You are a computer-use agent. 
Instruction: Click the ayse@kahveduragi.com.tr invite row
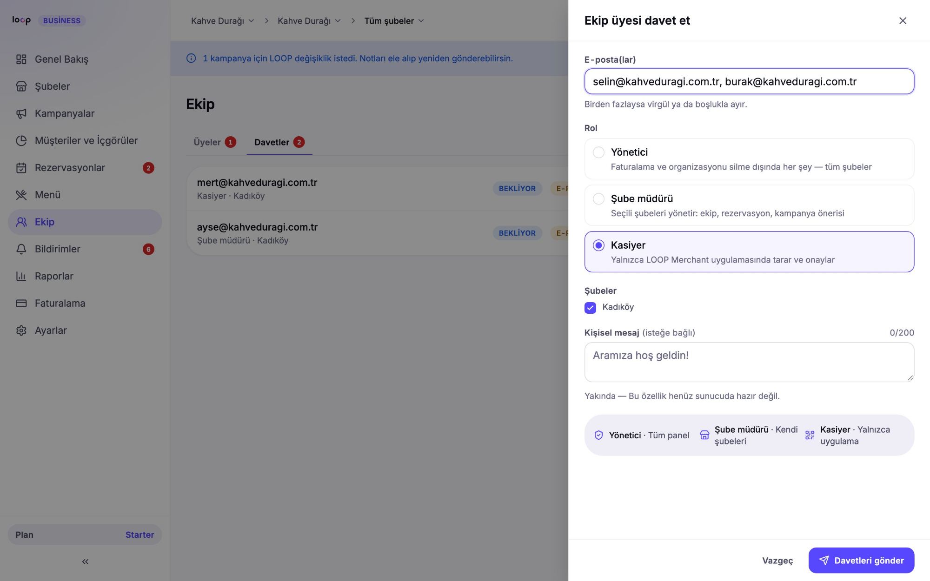coord(378,233)
